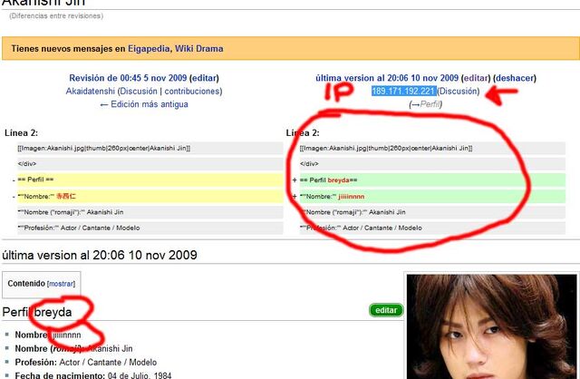Open the highlighted IP 189.171.192.221 link

click(404, 91)
